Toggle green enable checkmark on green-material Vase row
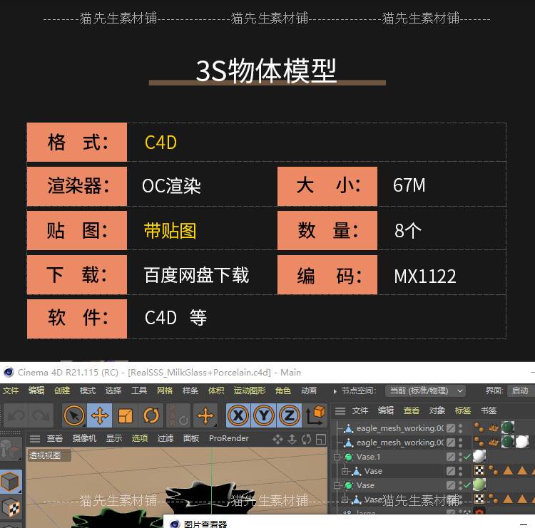The height and width of the screenshot is (528, 535). pyautogui.click(x=467, y=485)
